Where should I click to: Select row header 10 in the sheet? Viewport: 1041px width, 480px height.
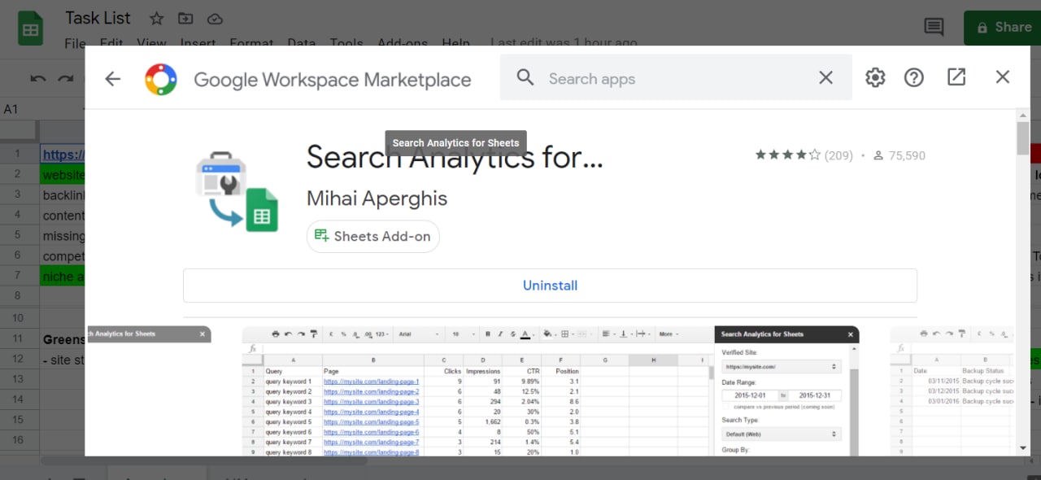[x=18, y=318]
